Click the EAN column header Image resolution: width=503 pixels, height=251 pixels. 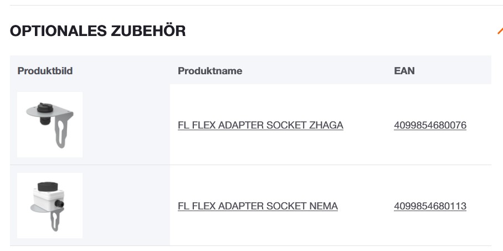[404, 71]
